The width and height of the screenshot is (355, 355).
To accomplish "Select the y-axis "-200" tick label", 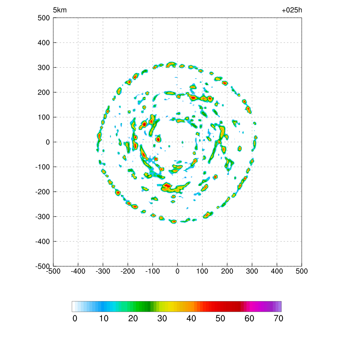I will (x=43, y=192).
